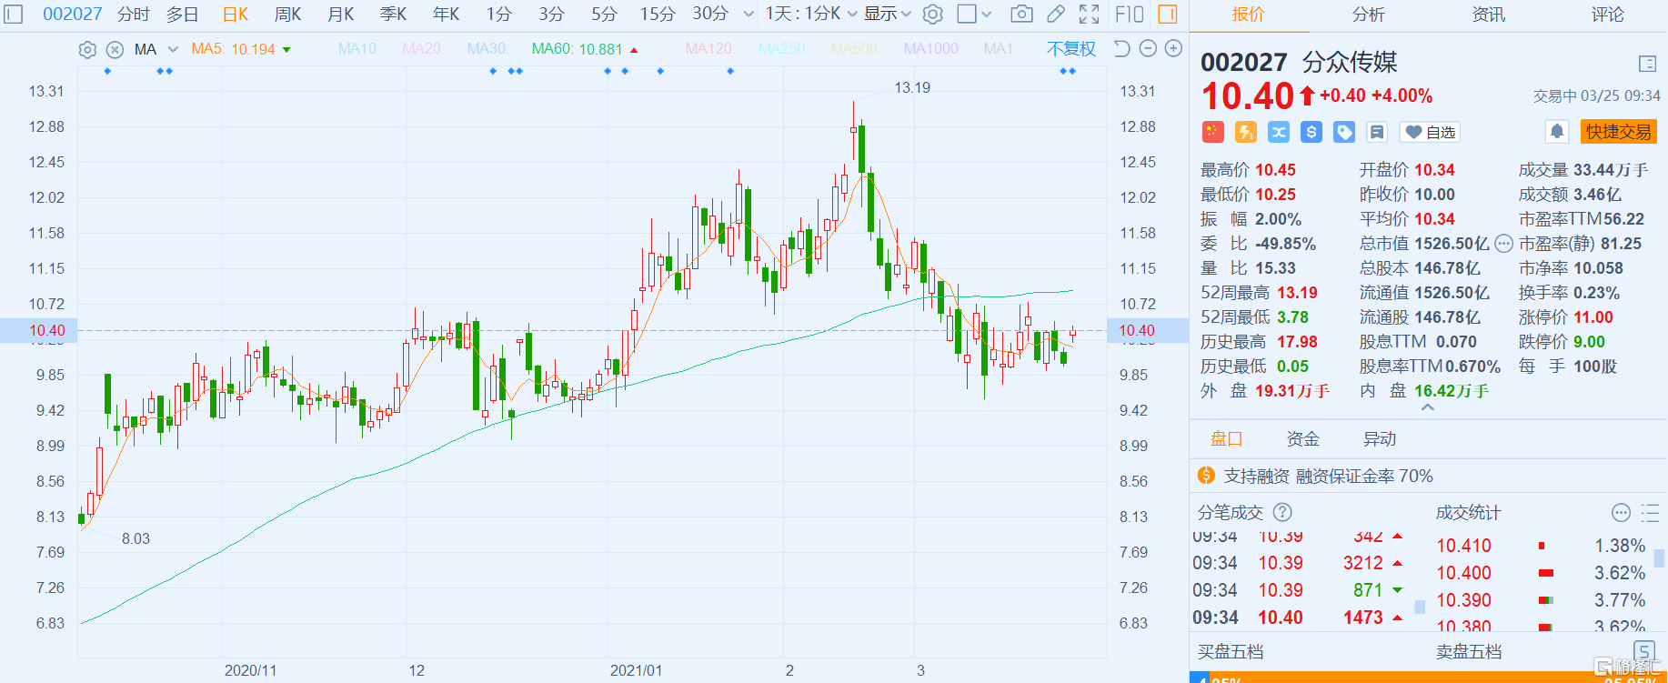Image resolution: width=1668 pixels, height=683 pixels.
Task: Remove the MA indicator with X icon
Action: pos(115,50)
